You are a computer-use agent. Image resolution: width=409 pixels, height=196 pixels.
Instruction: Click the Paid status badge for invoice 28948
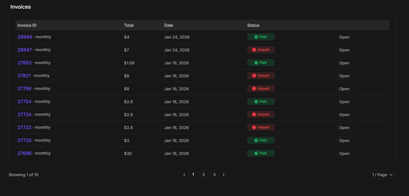point(261,37)
